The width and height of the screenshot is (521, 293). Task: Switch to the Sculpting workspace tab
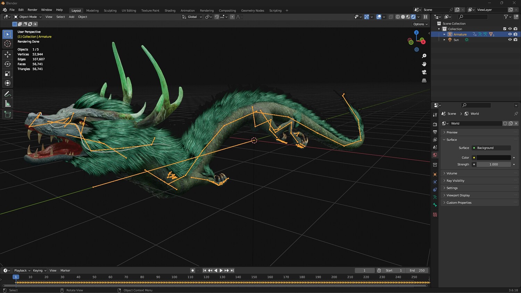pos(110,10)
